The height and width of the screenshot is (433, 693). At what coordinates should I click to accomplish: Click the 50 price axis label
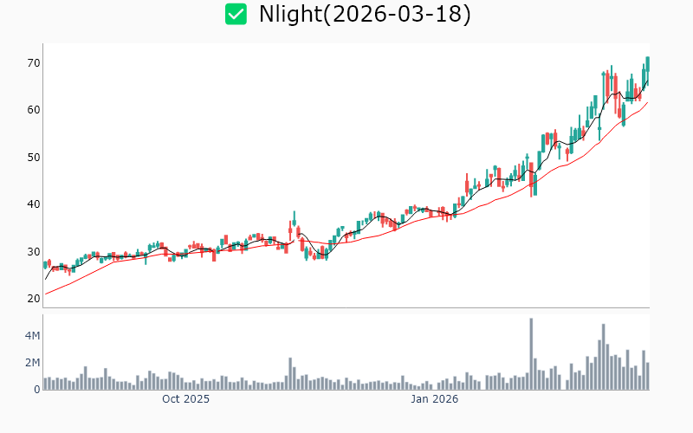pyautogui.click(x=33, y=158)
